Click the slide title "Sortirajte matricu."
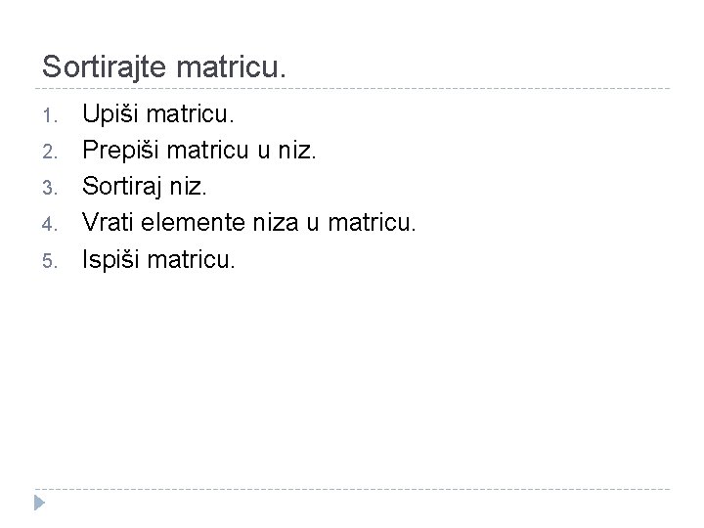Screen dimensions: 704x528 [x=165, y=66]
